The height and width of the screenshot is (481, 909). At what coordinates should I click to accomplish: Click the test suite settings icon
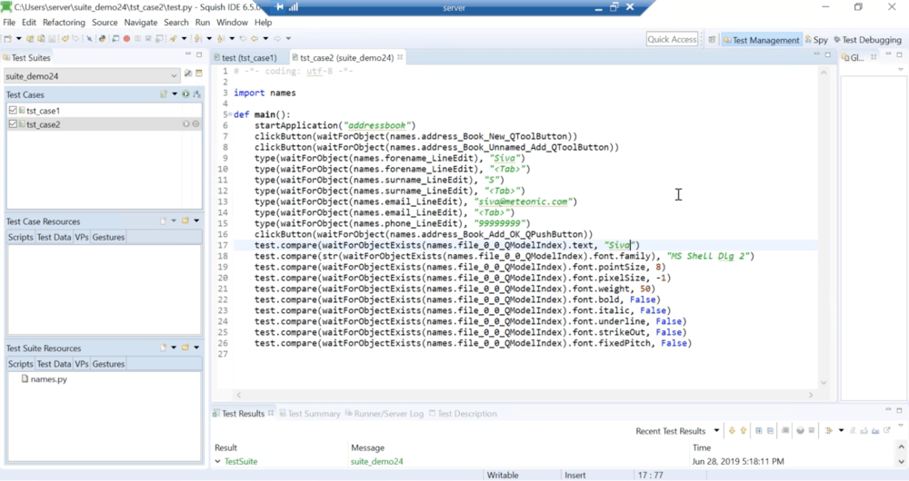click(188, 74)
